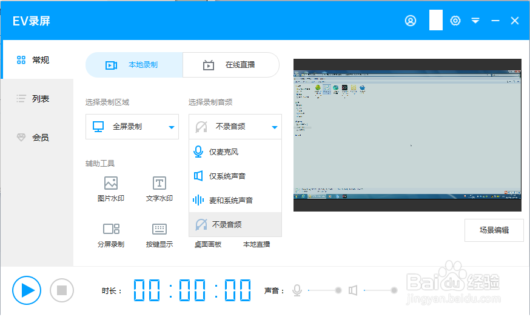Stop recording with the stop button

(x=62, y=290)
